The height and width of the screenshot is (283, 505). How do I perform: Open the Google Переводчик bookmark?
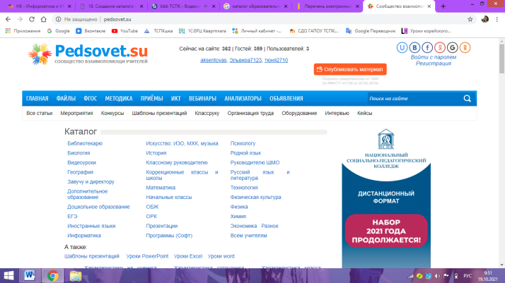pyautogui.click(x=371, y=31)
